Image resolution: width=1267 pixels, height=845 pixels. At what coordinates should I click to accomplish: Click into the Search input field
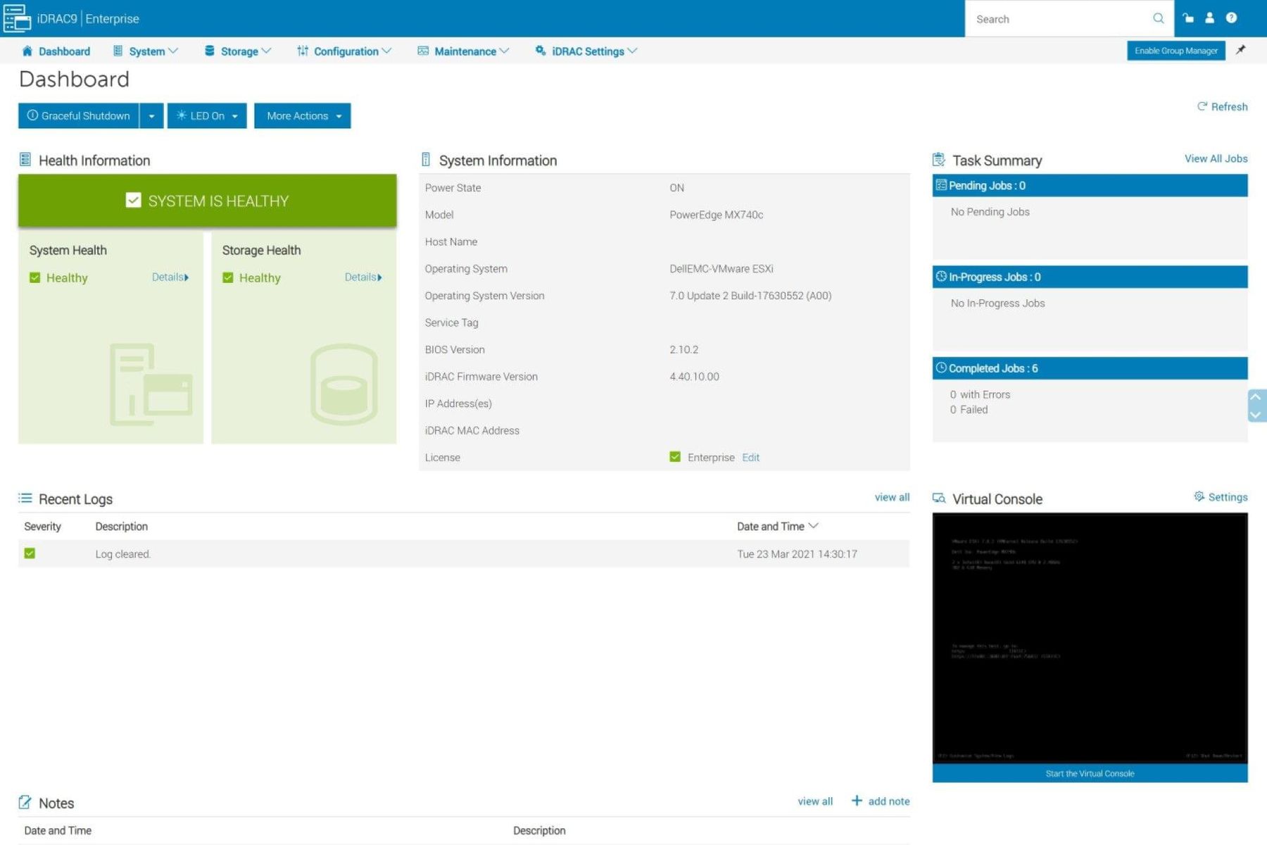coord(1059,19)
